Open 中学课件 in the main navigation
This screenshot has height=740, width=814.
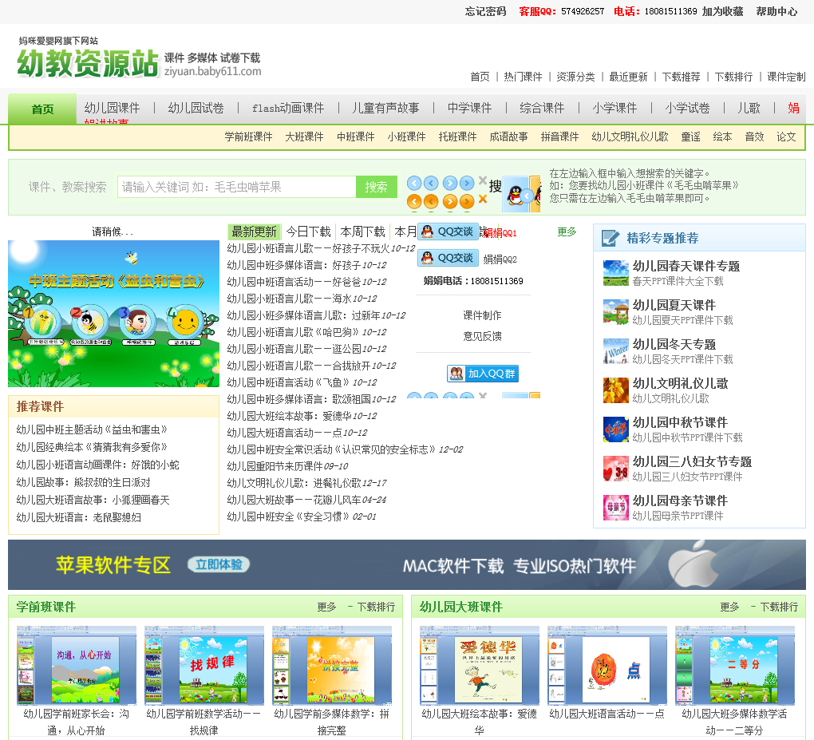point(470,108)
